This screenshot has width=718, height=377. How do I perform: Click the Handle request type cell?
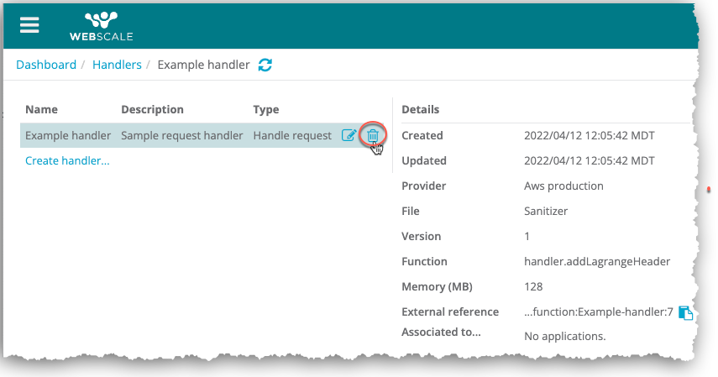292,135
